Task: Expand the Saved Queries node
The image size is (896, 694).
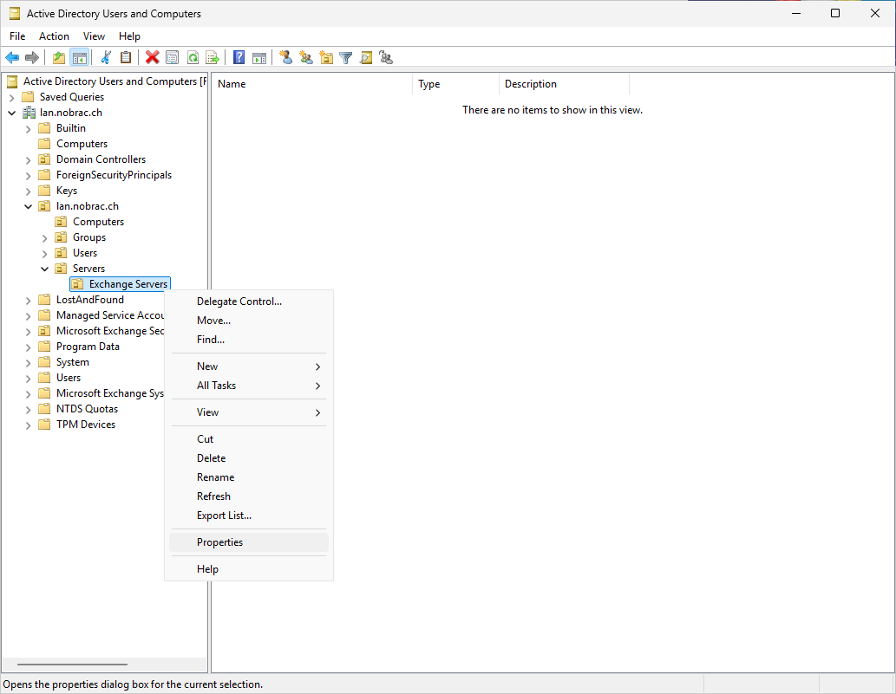Action: click(x=12, y=98)
